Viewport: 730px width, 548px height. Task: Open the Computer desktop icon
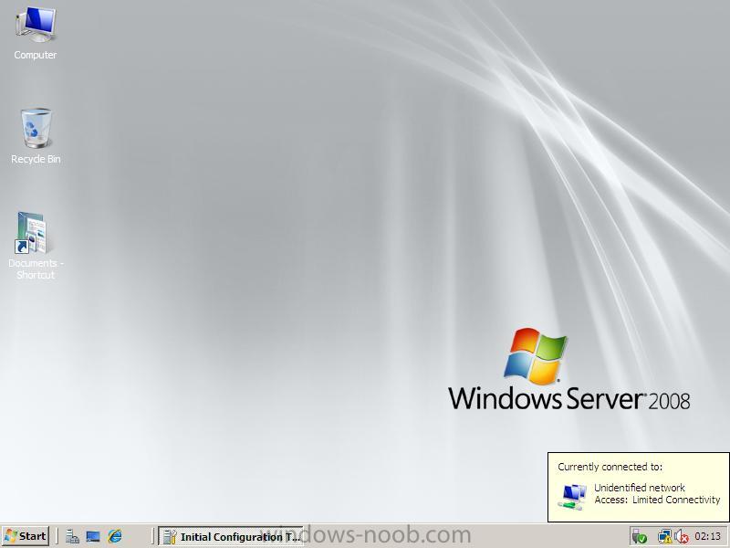(36, 34)
